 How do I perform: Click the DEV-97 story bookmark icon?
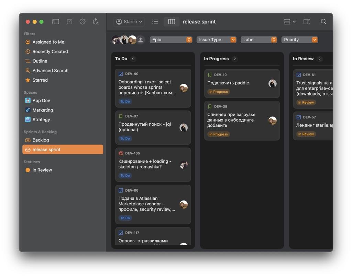point(121,116)
